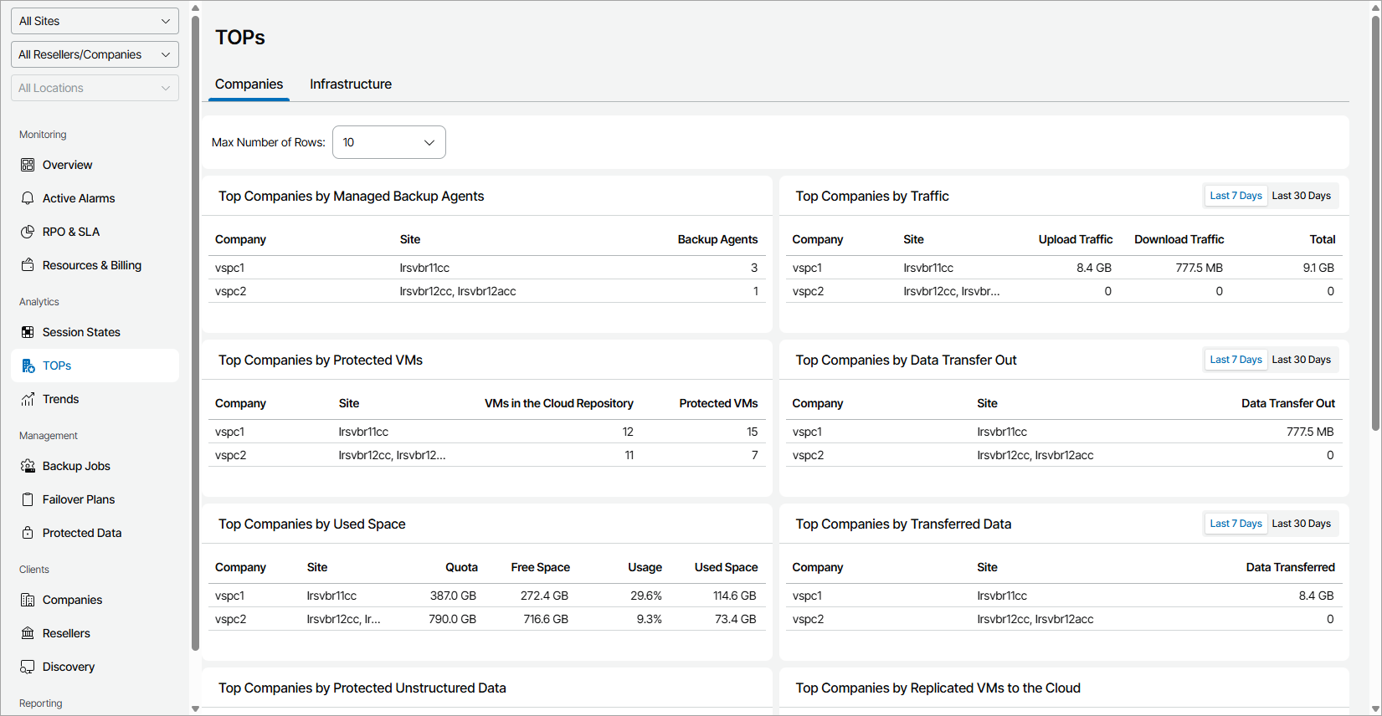Click the main page vertical scrollbar
Viewport: 1382px width, 716px height.
click(1375, 226)
